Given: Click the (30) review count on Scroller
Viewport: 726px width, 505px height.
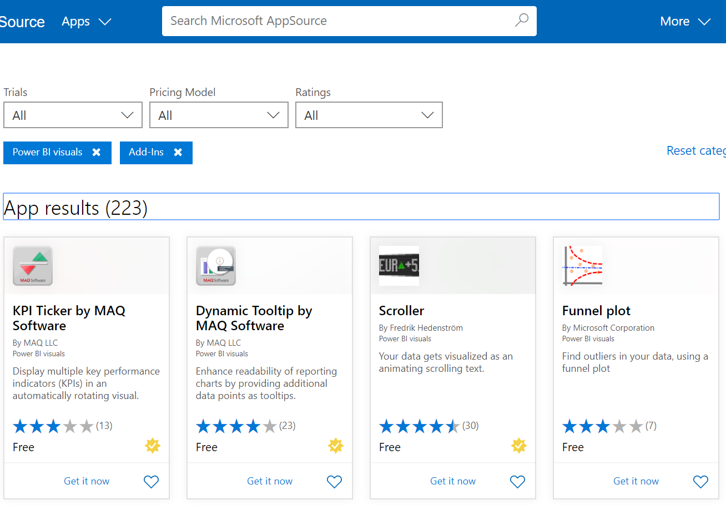Looking at the screenshot, I should 471,426.
